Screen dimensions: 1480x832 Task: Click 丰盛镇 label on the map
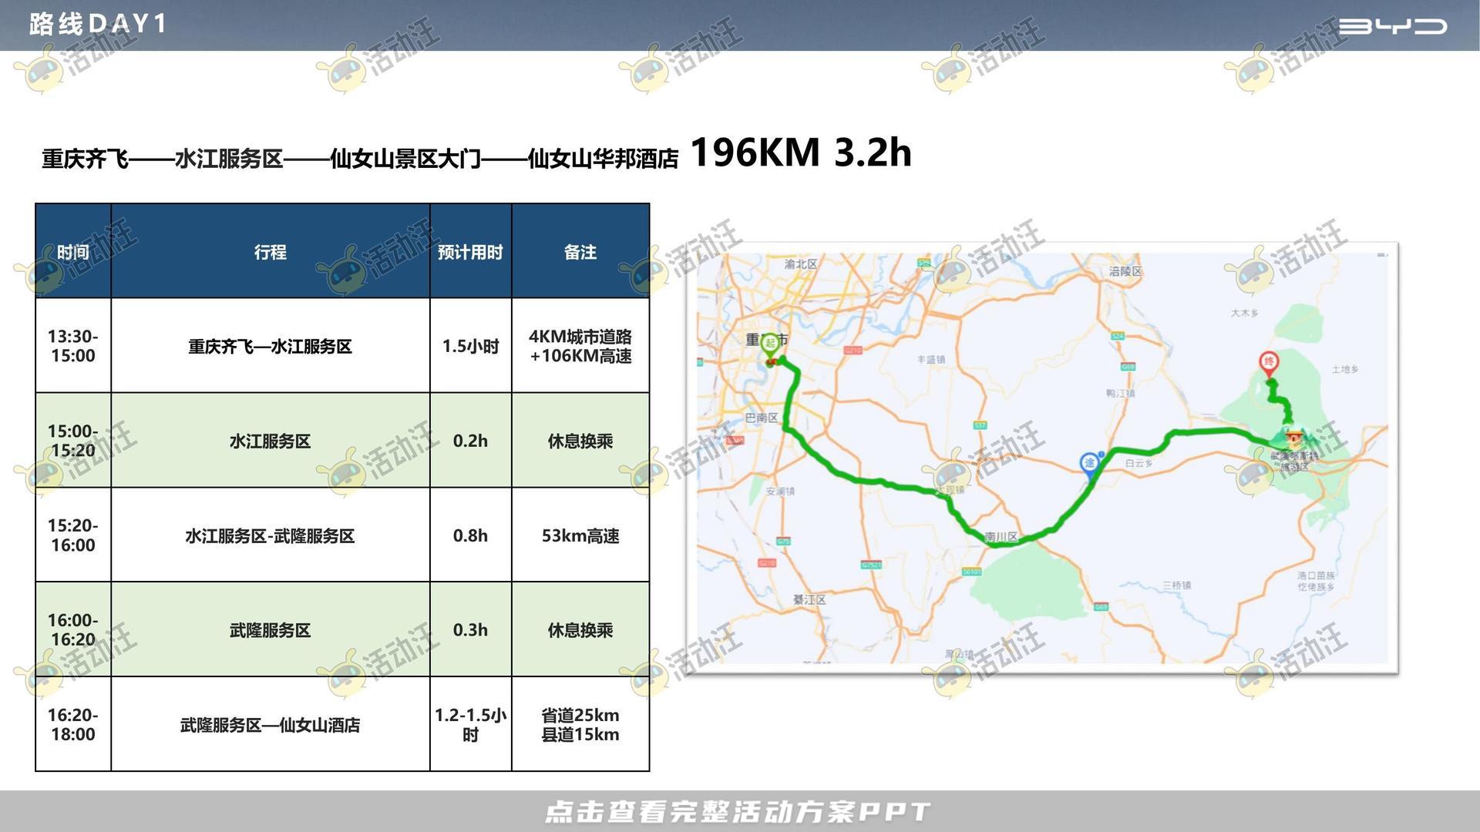tap(931, 360)
